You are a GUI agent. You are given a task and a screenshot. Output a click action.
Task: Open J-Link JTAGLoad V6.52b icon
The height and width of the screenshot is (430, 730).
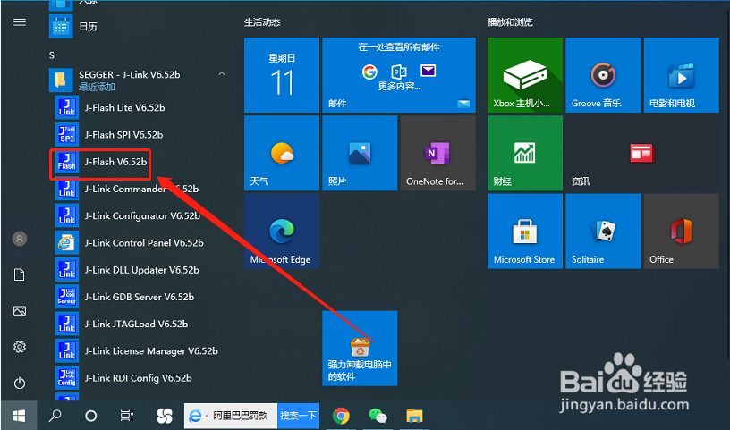[x=66, y=324]
